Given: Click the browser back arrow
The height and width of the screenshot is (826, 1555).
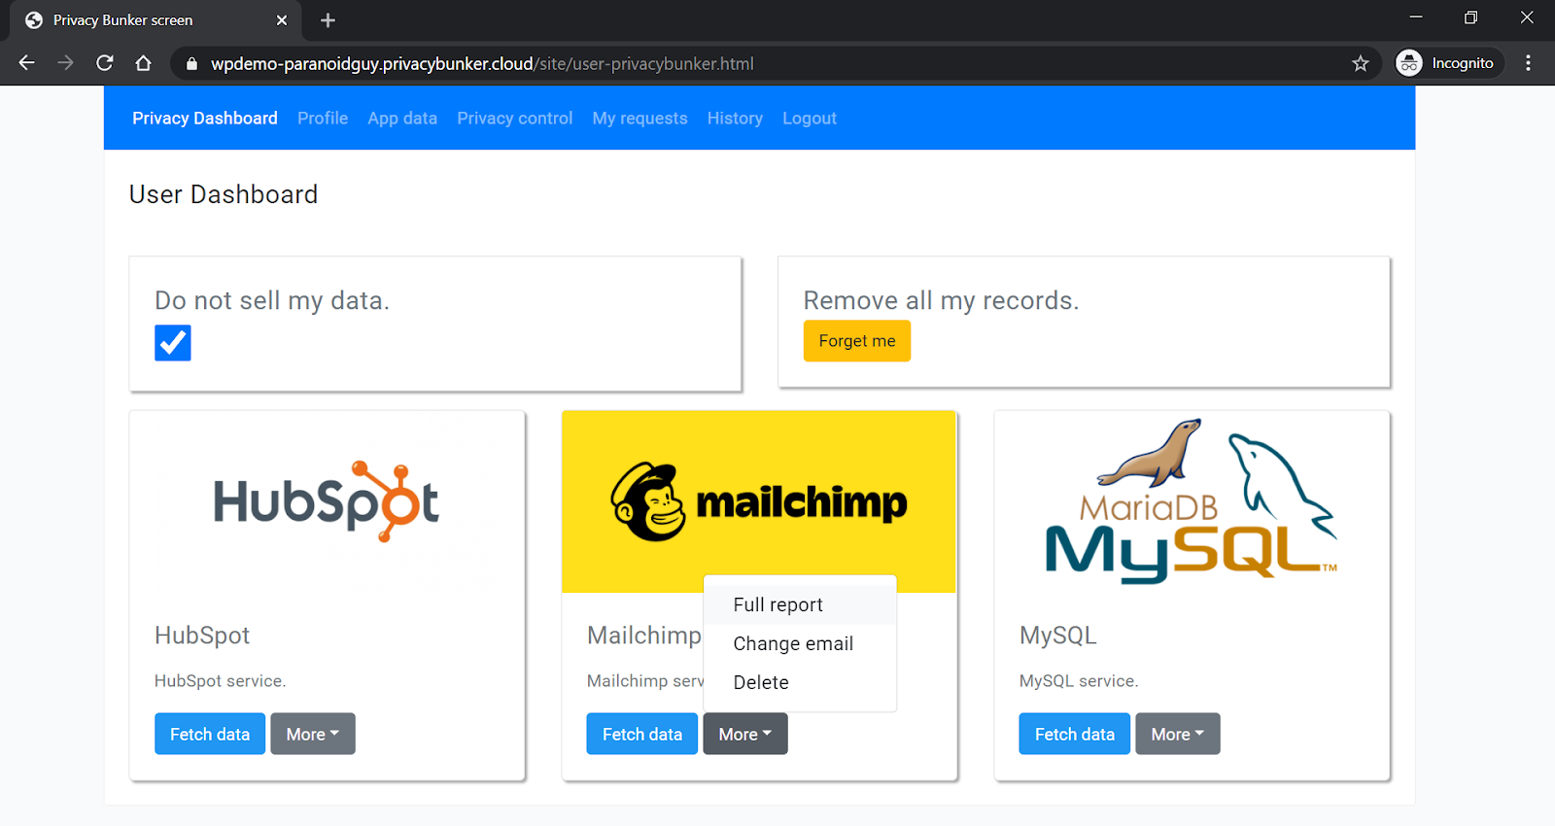Looking at the screenshot, I should pyautogui.click(x=26, y=63).
